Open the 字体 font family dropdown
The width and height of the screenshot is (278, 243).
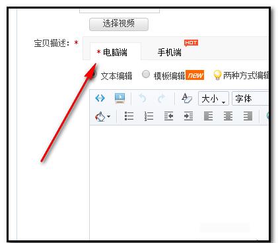tap(250, 98)
